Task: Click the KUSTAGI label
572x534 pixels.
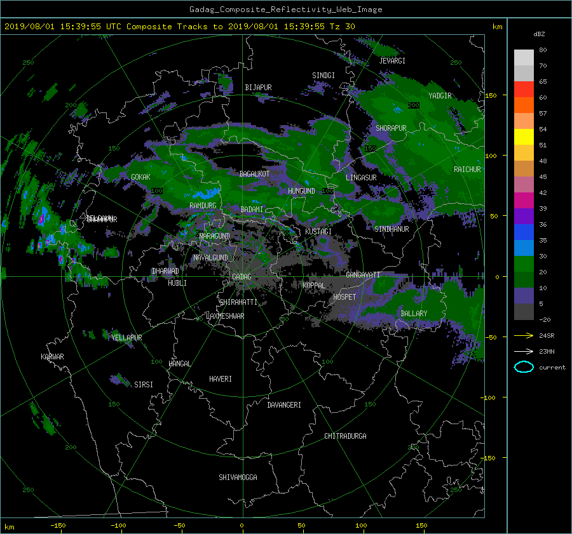Action: (318, 232)
